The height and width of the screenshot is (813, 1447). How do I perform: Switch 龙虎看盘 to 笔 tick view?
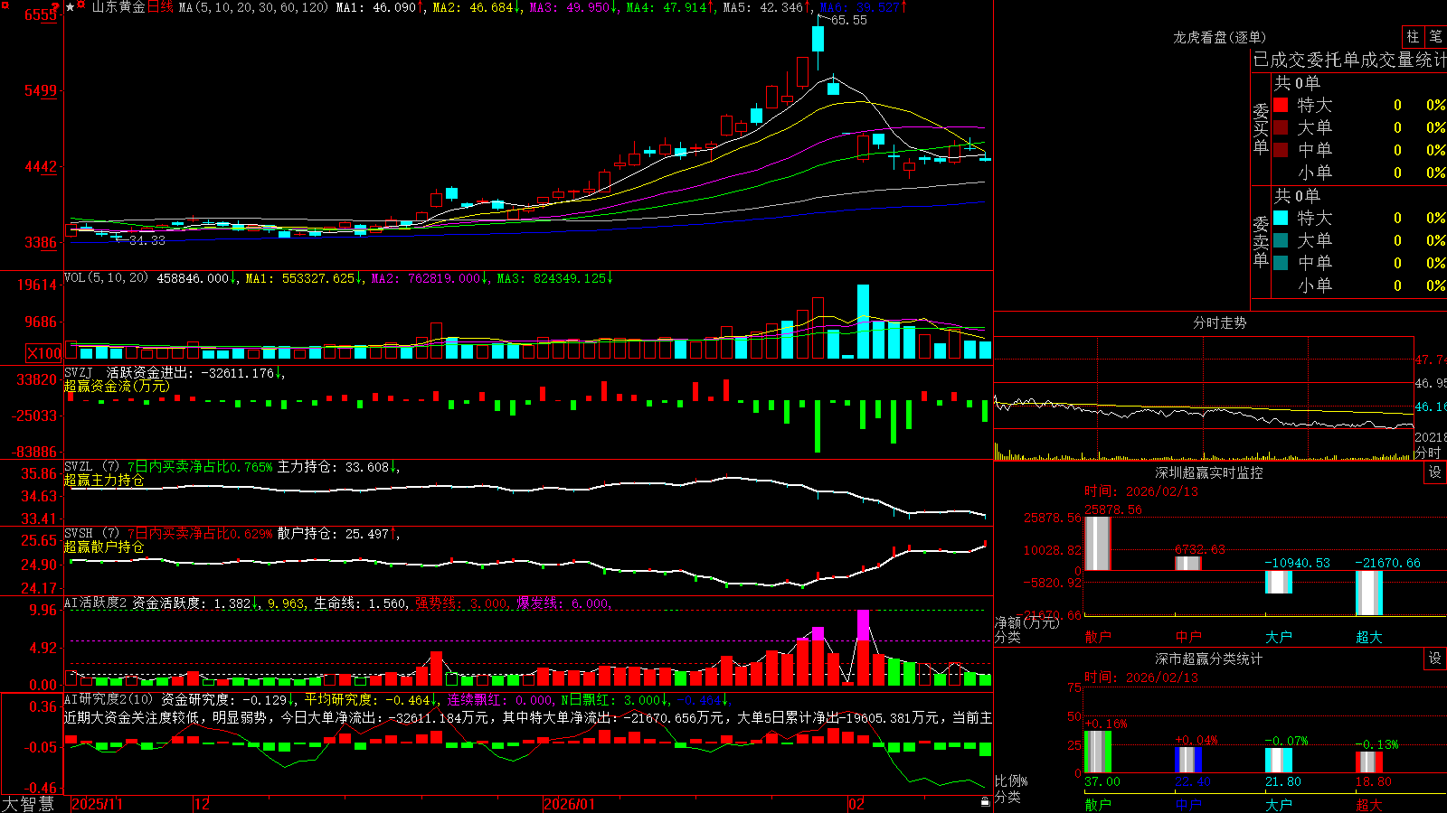1435,37
